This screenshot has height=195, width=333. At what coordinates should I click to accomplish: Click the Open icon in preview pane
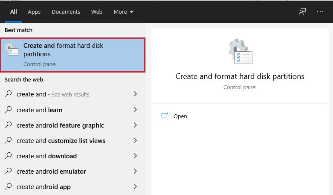coord(165,115)
